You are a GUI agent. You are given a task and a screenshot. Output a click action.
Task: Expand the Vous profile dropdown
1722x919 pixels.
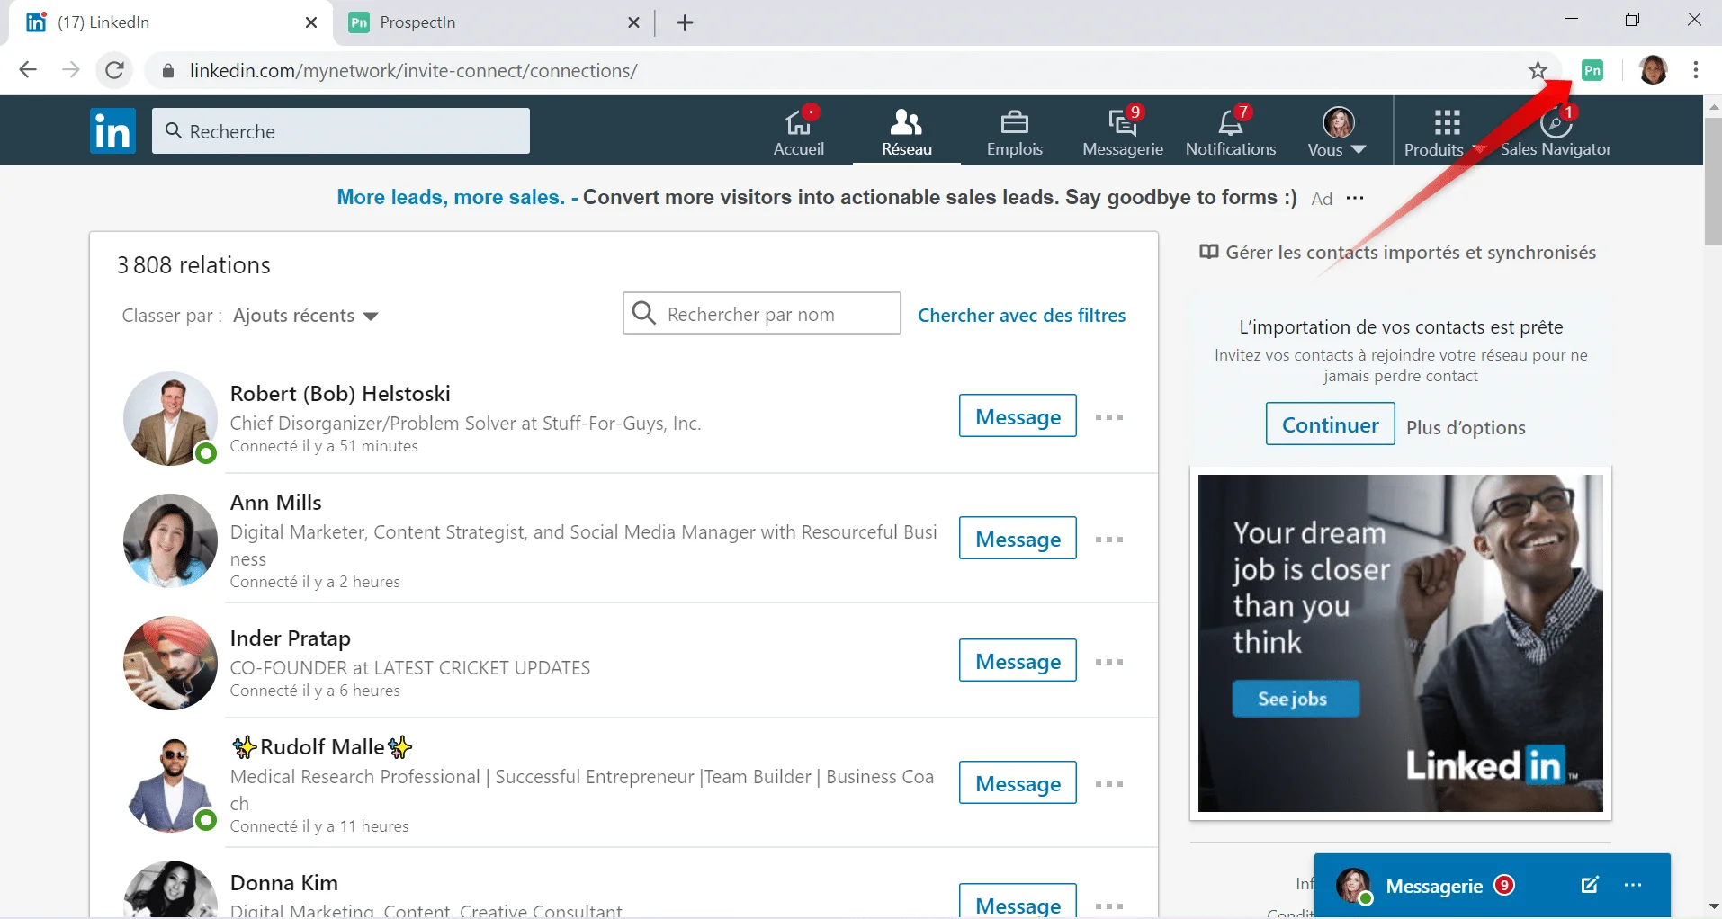tap(1337, 131)
